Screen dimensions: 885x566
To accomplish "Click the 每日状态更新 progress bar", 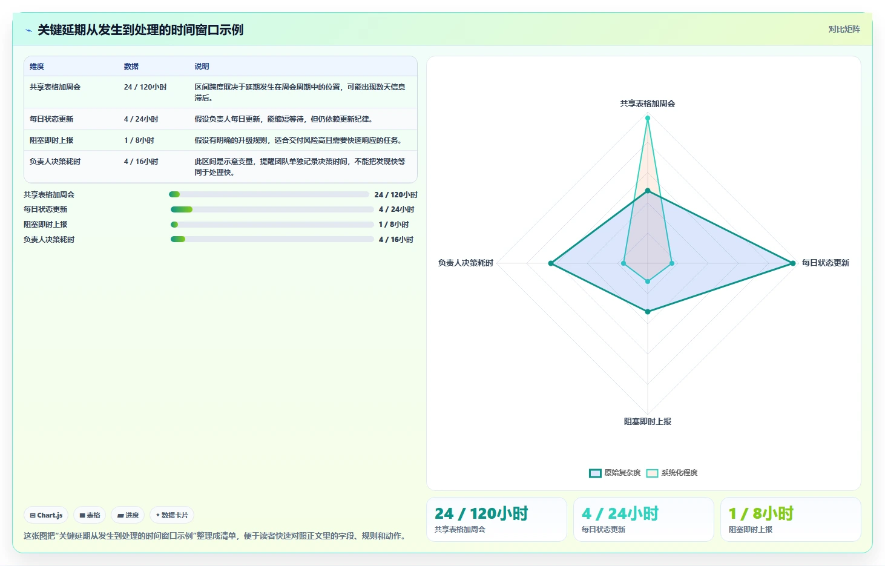I will pyautogui.click(x=272, y=209).
